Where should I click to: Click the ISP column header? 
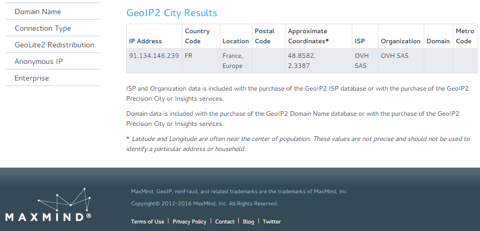pos(365,36)
